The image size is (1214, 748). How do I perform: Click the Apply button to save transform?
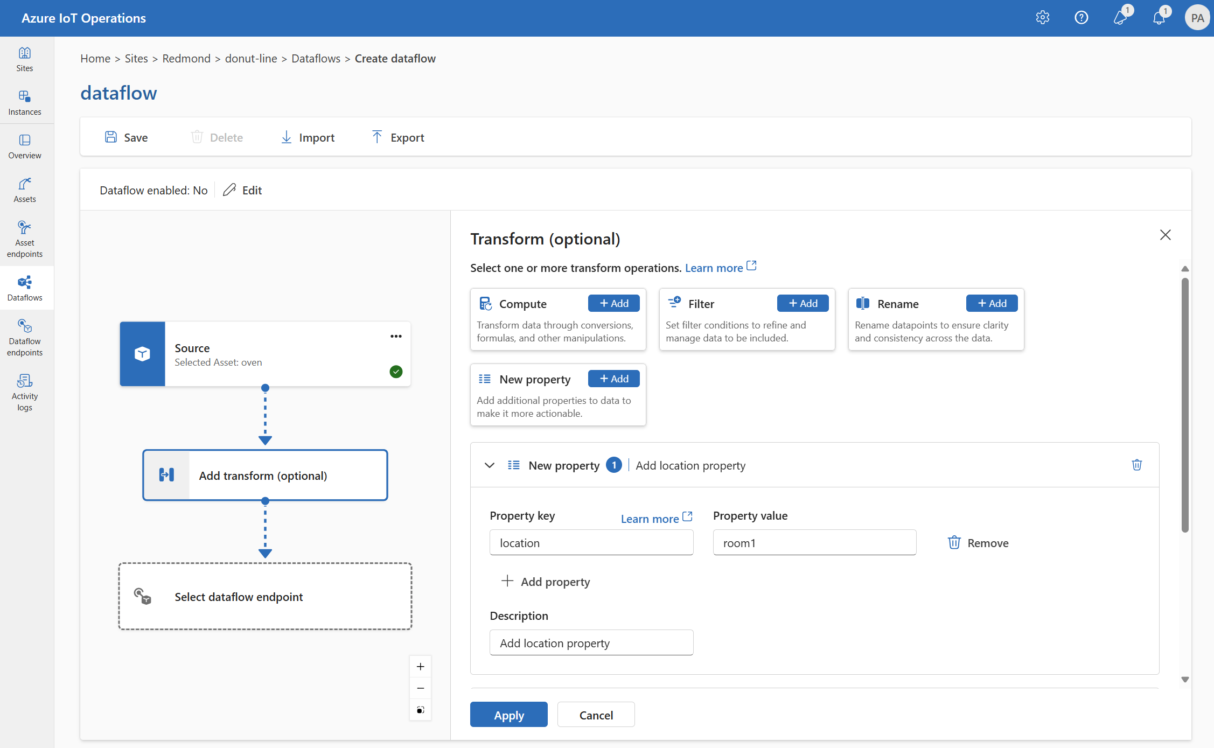tap(509, 714)
